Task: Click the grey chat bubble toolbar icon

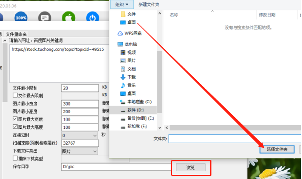Action: [45, 17]
